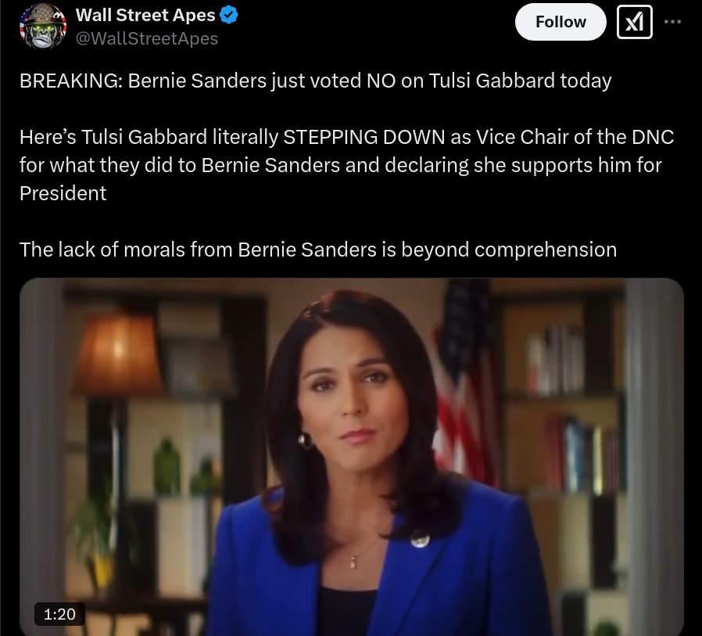Select the Wall Street Apes display name

[145, 15]
